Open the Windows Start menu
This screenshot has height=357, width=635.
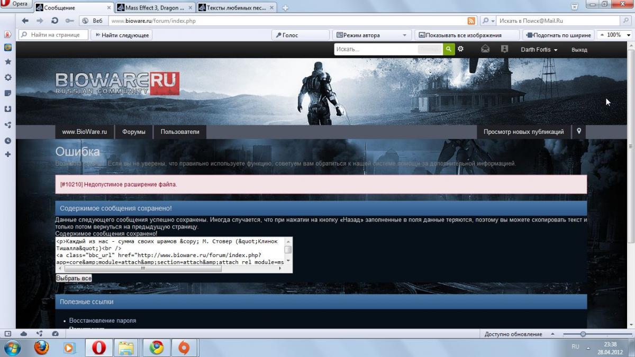(12, 347)
